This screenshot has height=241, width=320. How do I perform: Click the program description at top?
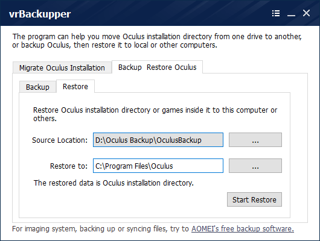[157, 41]
